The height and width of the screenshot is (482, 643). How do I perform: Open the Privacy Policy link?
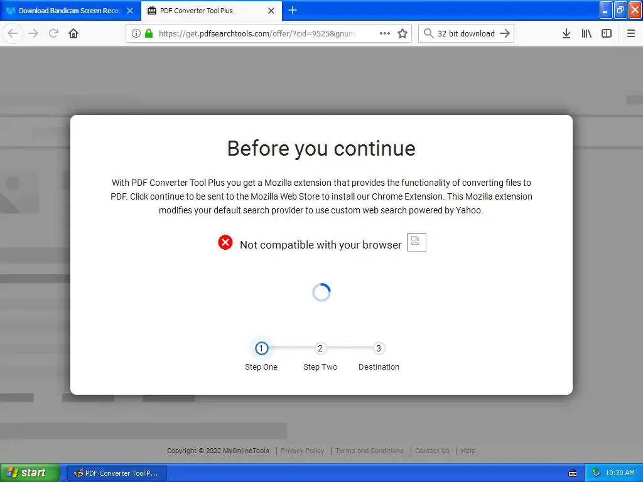point(302,451)
